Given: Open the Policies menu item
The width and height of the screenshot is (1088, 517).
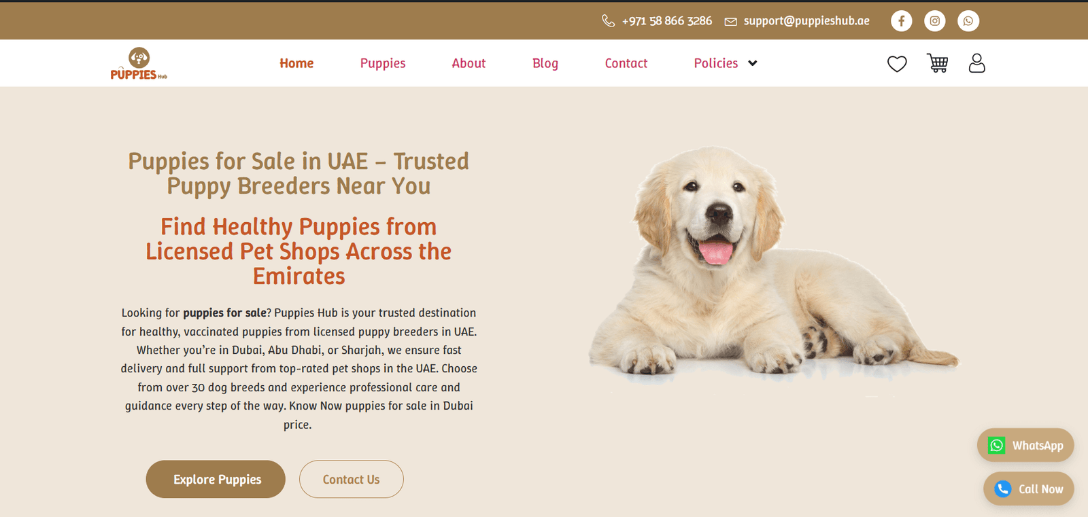Looking at the screenshot, I should pos(715,63).
